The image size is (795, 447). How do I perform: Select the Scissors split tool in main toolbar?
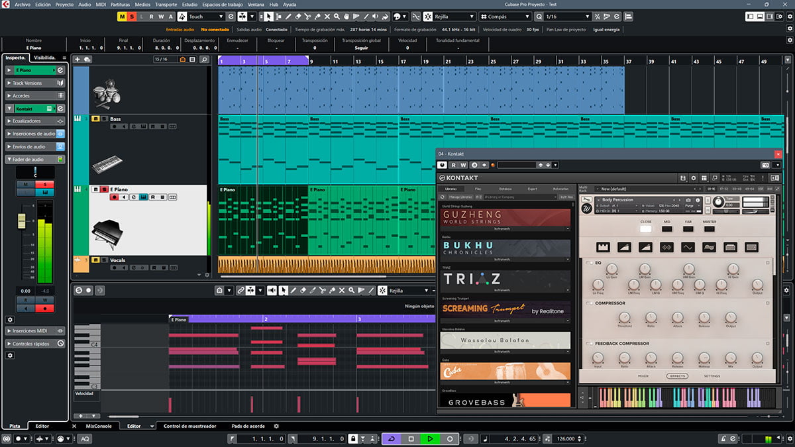point(307,16)
